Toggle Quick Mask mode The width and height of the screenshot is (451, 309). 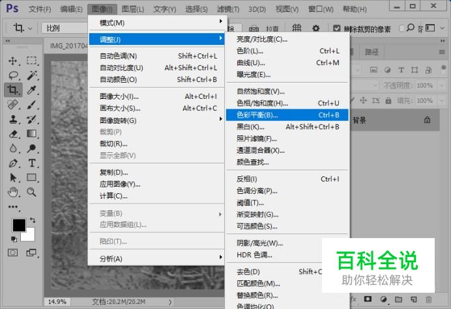tap(12, 252)
